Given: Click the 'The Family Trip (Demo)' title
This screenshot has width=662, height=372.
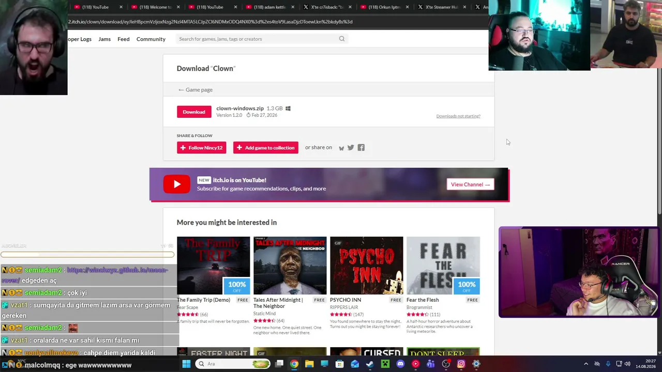Looking at the screenshot, I should pos(203,300).
